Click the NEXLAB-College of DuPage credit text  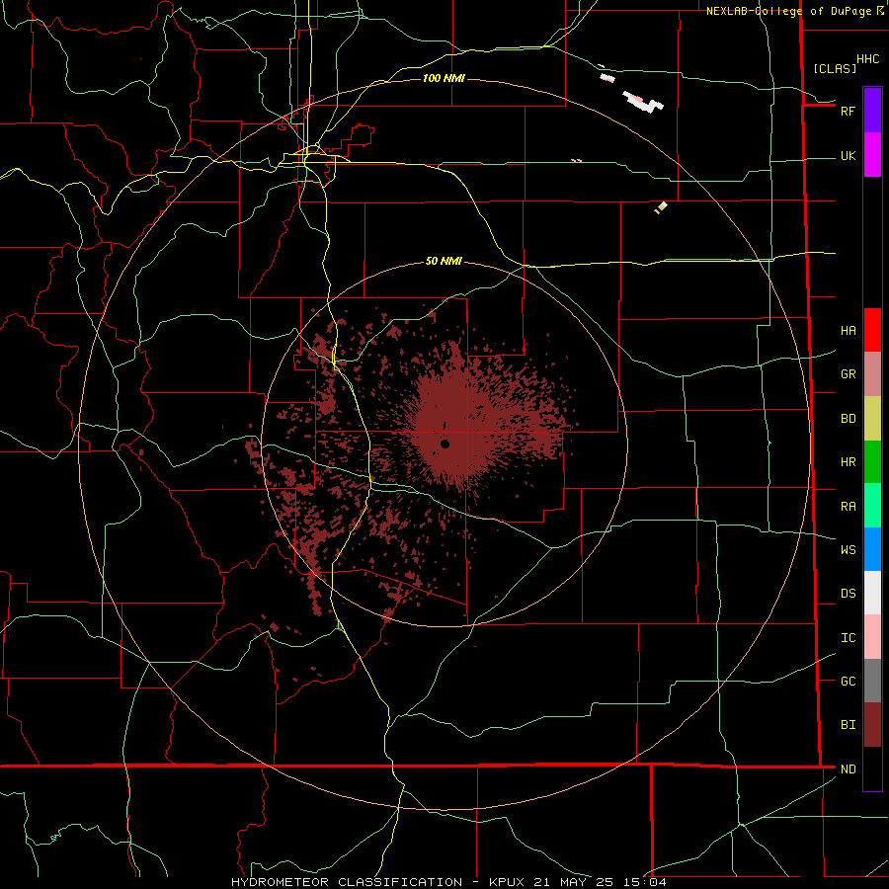[x=791, y=11]
